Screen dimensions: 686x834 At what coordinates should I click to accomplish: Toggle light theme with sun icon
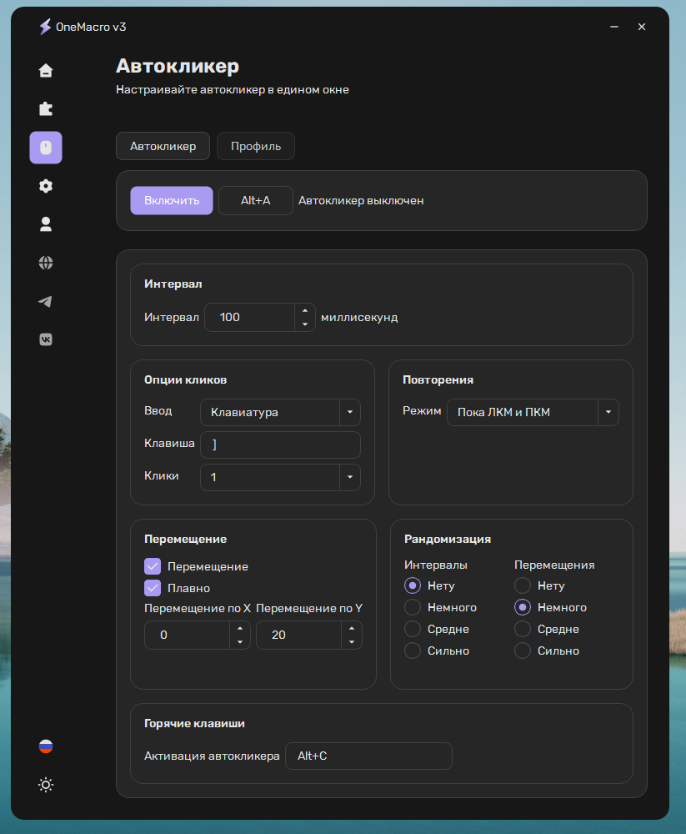[46, 785]
